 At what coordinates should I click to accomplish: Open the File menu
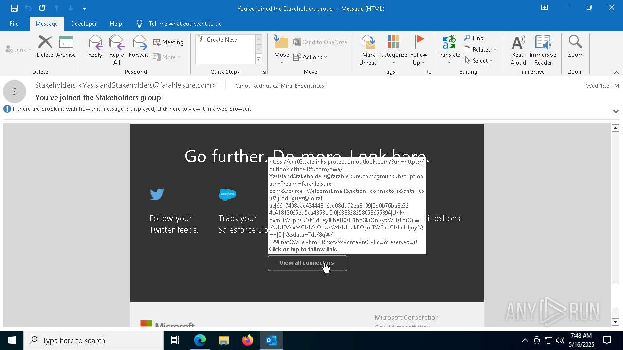click(14, 23)
